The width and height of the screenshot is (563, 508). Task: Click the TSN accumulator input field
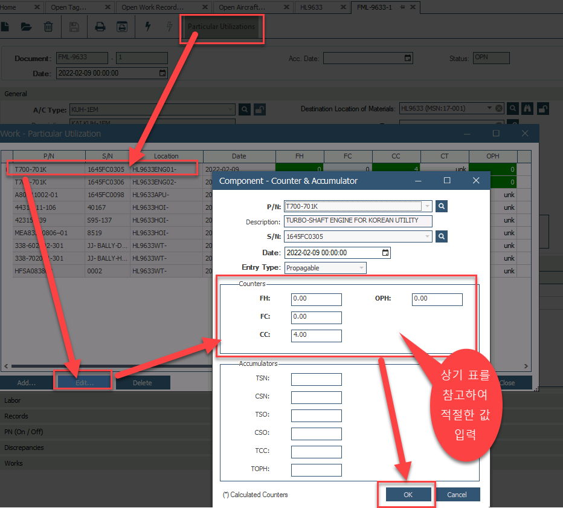316,379
